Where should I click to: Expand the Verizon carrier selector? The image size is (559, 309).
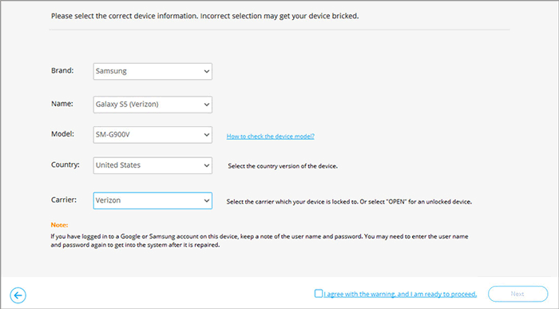click(x=153, y=200)
